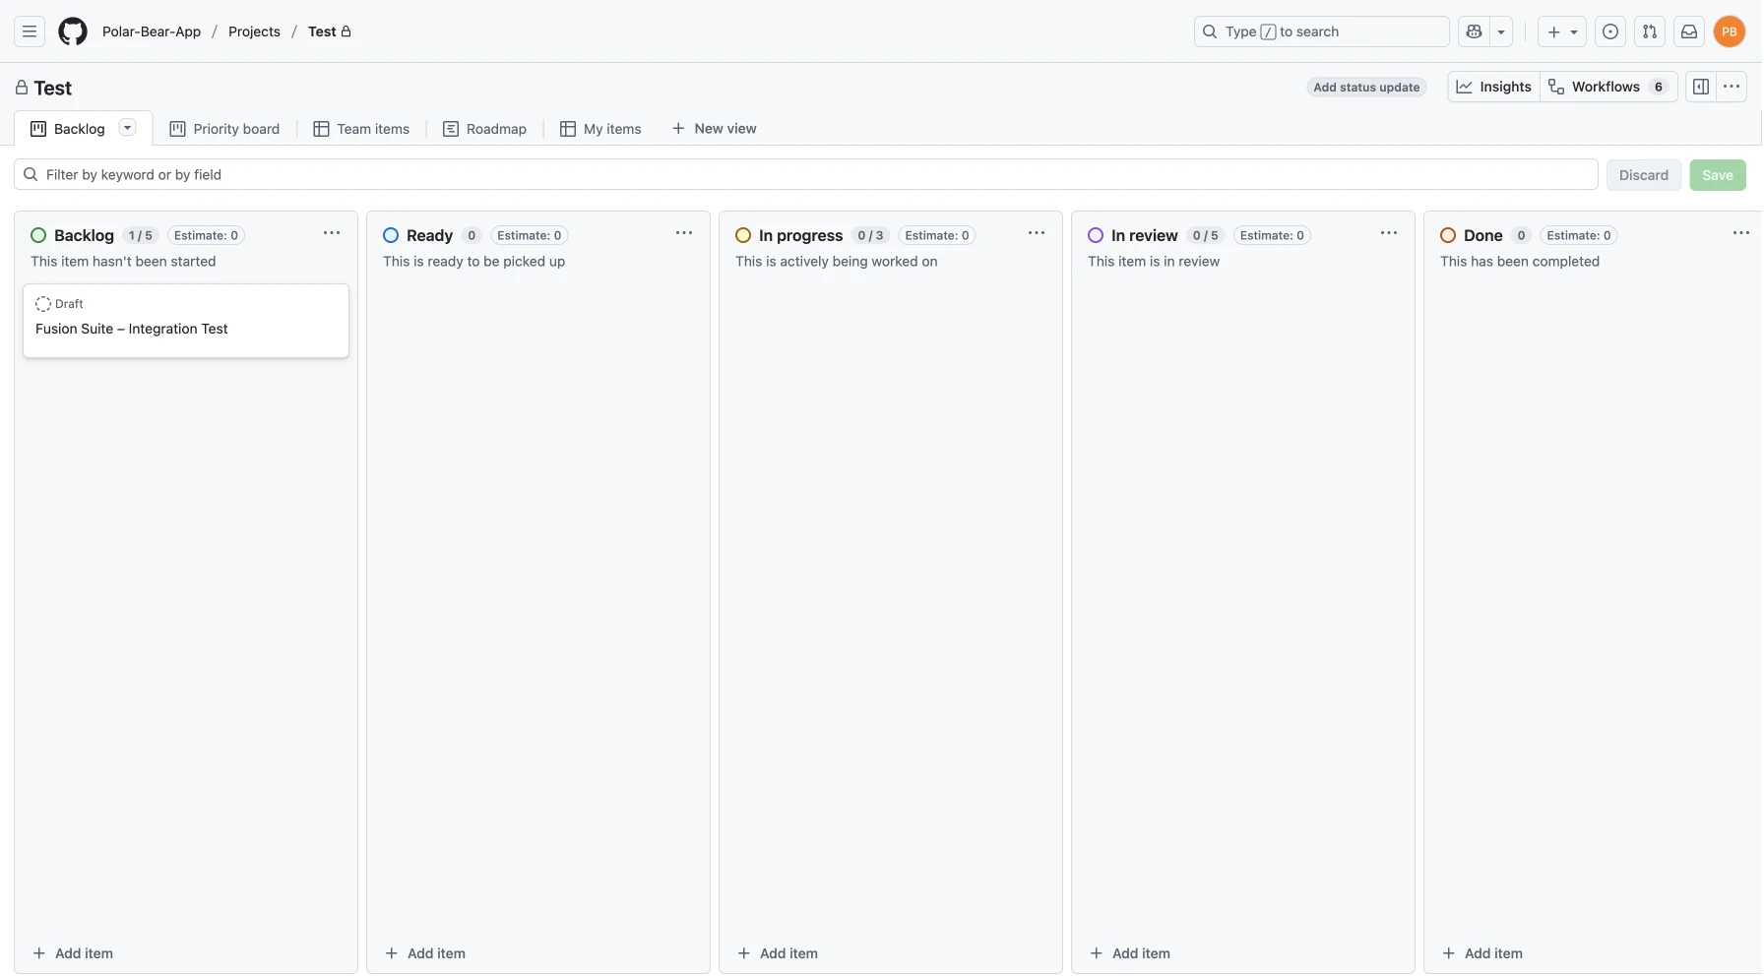This screenshot has width=1764, height=977.
Task: Open the Fusion Suite – Integration Test draft
Action: coord(132,329)
